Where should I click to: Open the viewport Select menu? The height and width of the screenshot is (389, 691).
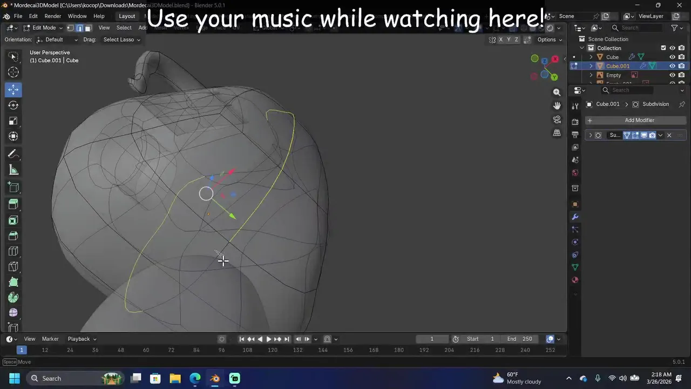(x=124, y=28)
